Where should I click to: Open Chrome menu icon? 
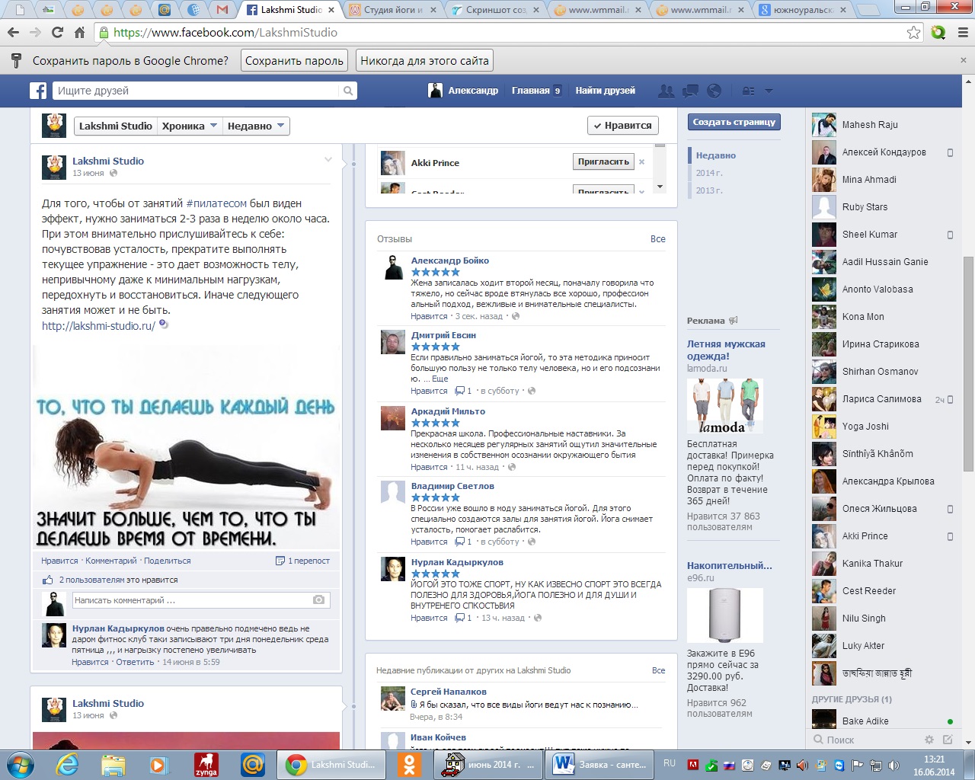pos(963,33)
